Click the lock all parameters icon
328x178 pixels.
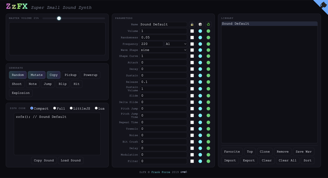pos(192,25)
